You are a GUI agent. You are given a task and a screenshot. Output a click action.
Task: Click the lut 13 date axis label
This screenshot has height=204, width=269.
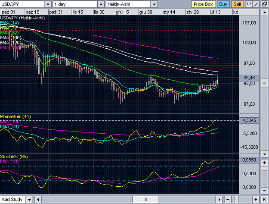[215, 12]
